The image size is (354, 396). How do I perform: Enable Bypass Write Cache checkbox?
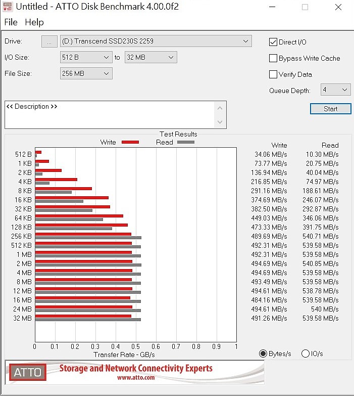pyautogui.click(x=273, y=58)
